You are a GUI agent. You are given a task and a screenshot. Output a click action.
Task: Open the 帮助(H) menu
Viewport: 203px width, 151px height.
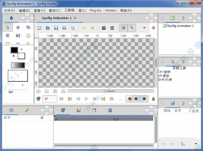126,10
